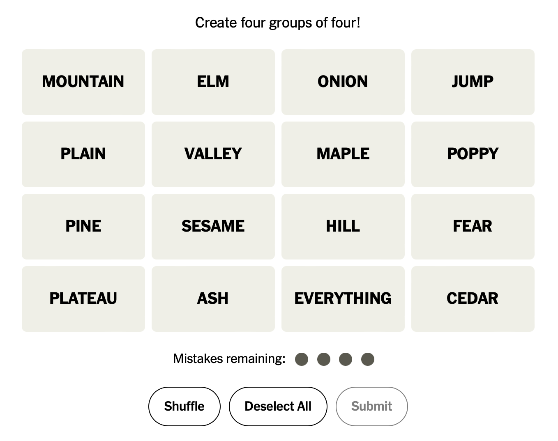Select the PINE tile

point(83,226)
